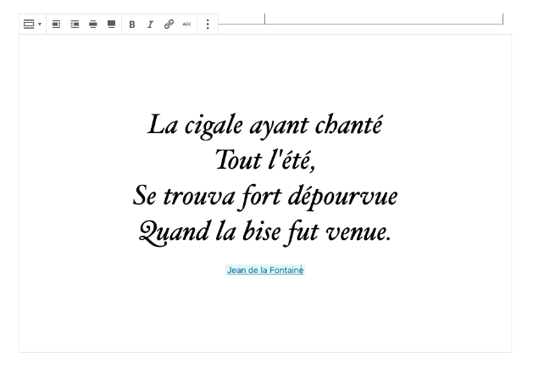Click the citation 'Jean de la Fontaine'
This screenshot has width=533, height=379.
pyautogui.click(x=265, y=270)
